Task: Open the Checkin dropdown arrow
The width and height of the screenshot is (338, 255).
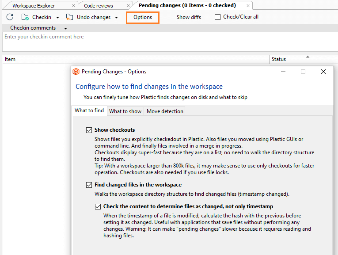Action: [x=57, y=18]
